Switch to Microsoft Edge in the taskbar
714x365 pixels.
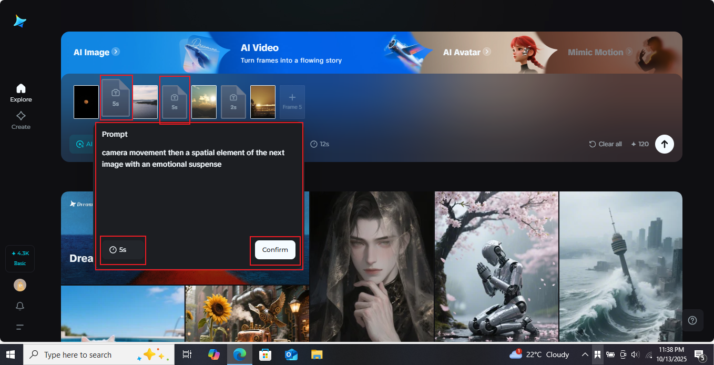(239, 354)
